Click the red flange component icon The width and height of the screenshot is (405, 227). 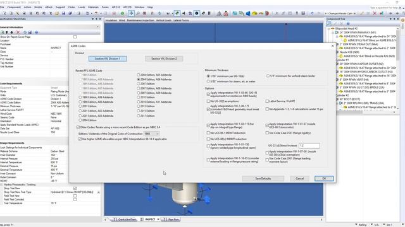[x=267, y=13]
